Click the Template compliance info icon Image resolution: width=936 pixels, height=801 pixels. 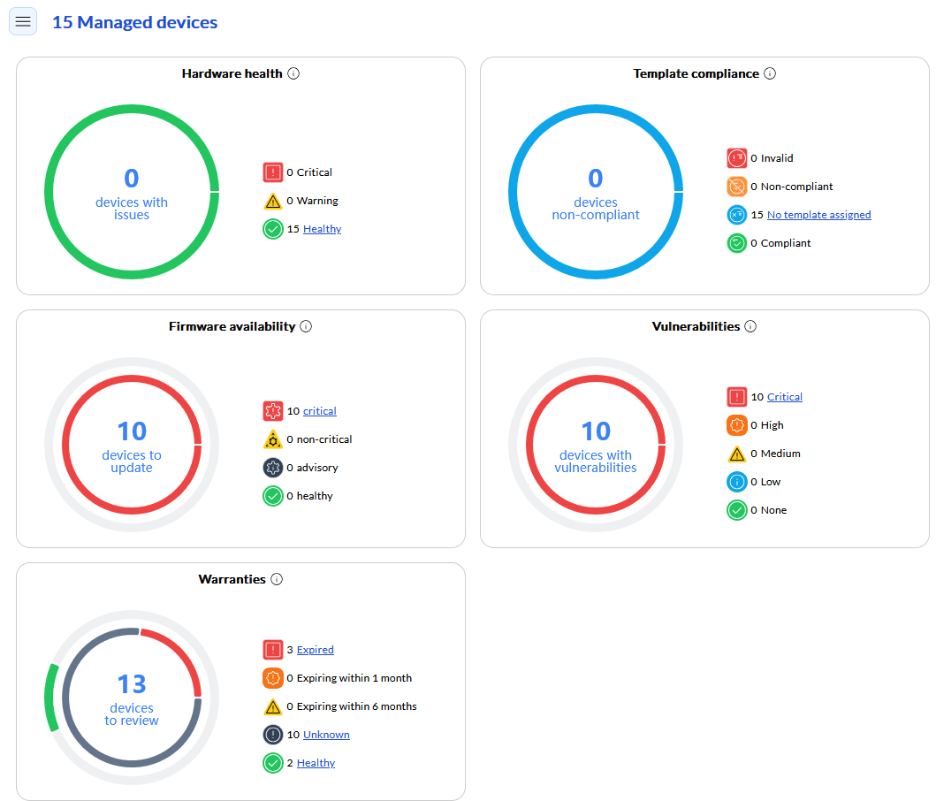coord(770,73)
